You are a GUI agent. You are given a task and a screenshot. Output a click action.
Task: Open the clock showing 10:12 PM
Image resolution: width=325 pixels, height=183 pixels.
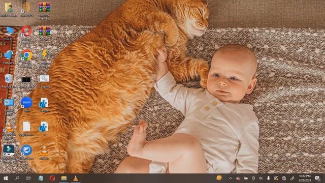(305, 178)
